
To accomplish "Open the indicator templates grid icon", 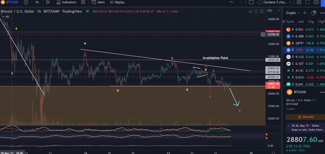I will [84, 2].
